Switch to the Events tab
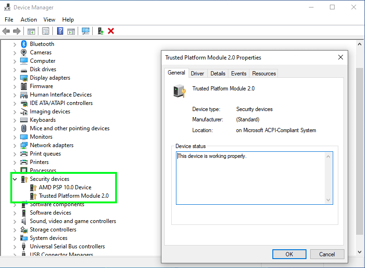Viewport: 365px width, 268px height. pos(239,74)
